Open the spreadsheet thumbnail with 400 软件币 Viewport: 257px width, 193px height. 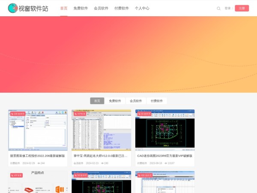(x=165, y=182)
